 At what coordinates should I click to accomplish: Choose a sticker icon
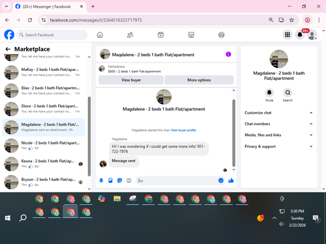tap(119, 180)
